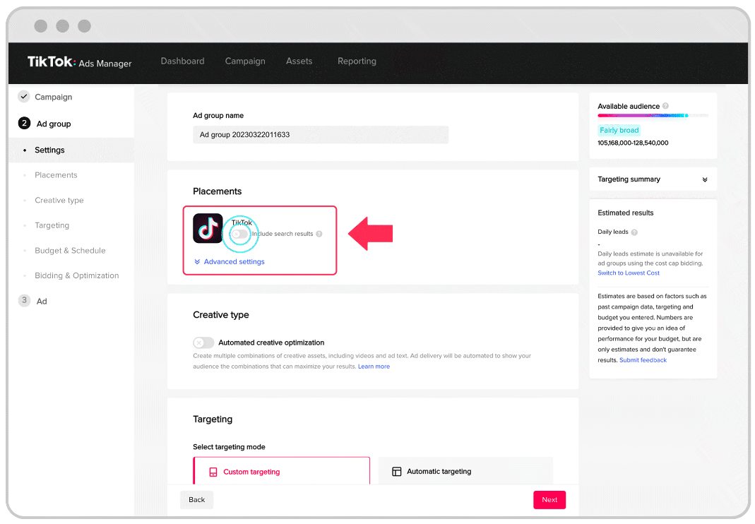
Task: Click the step 3 Ad circle icon
Action: [24, 301]
